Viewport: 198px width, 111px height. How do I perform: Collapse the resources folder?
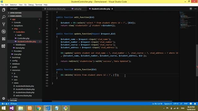coord(24,70)
